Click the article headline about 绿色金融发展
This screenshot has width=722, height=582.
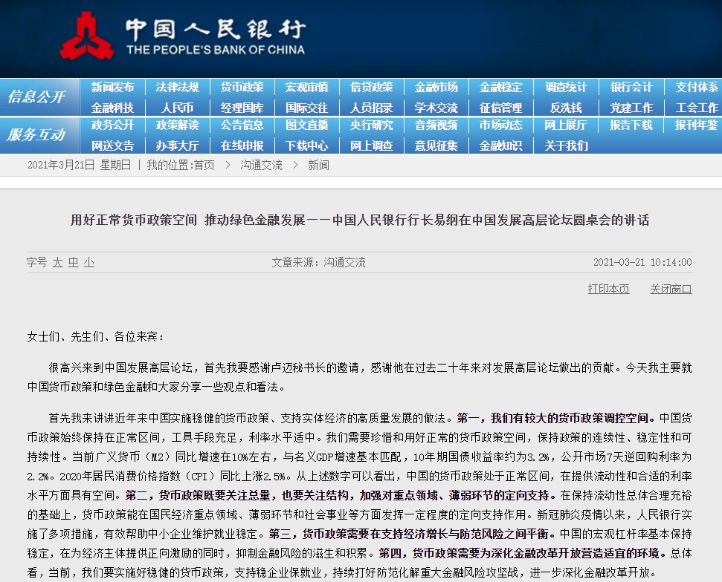(x=360, y=220)
